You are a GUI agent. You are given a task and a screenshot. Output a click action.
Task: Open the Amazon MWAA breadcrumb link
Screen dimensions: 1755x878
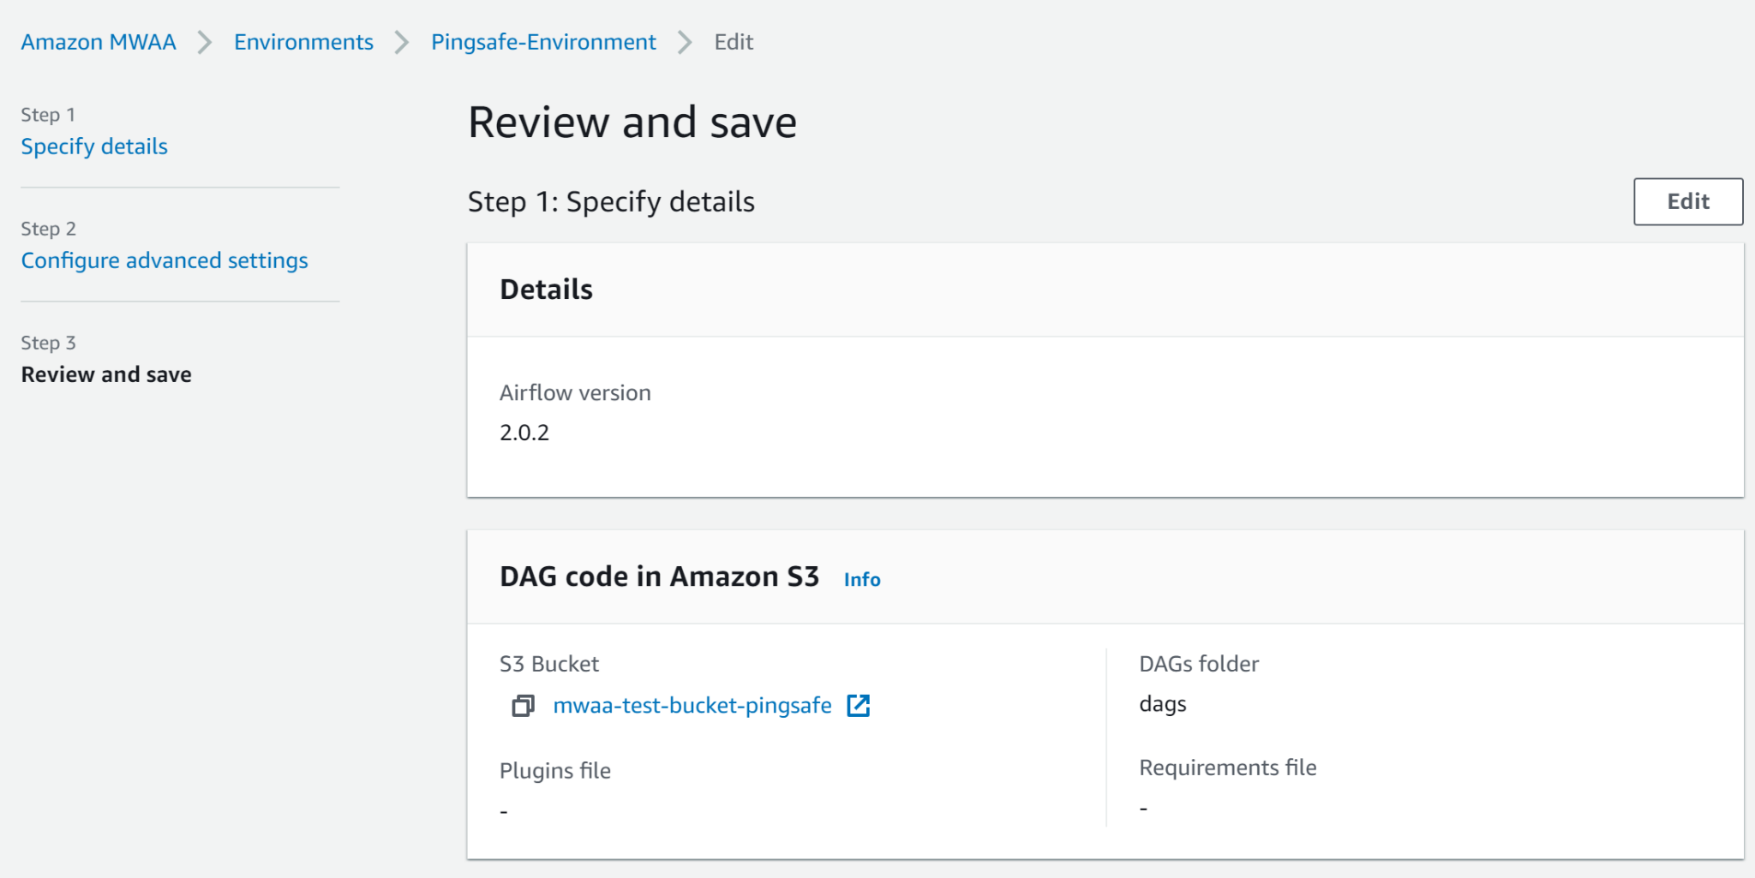tap(99, 42)
